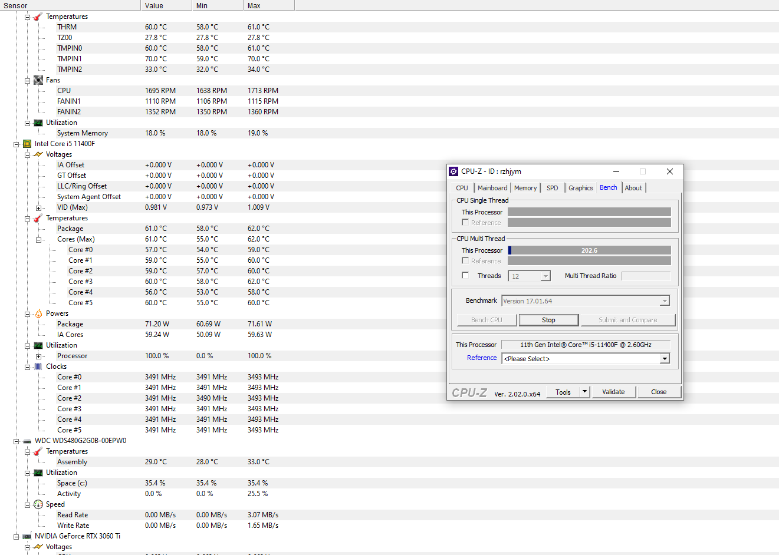This screenshot has width=779, height=555.
Task: Collapse the Cores (Max) node
Action: pos(38,239)
